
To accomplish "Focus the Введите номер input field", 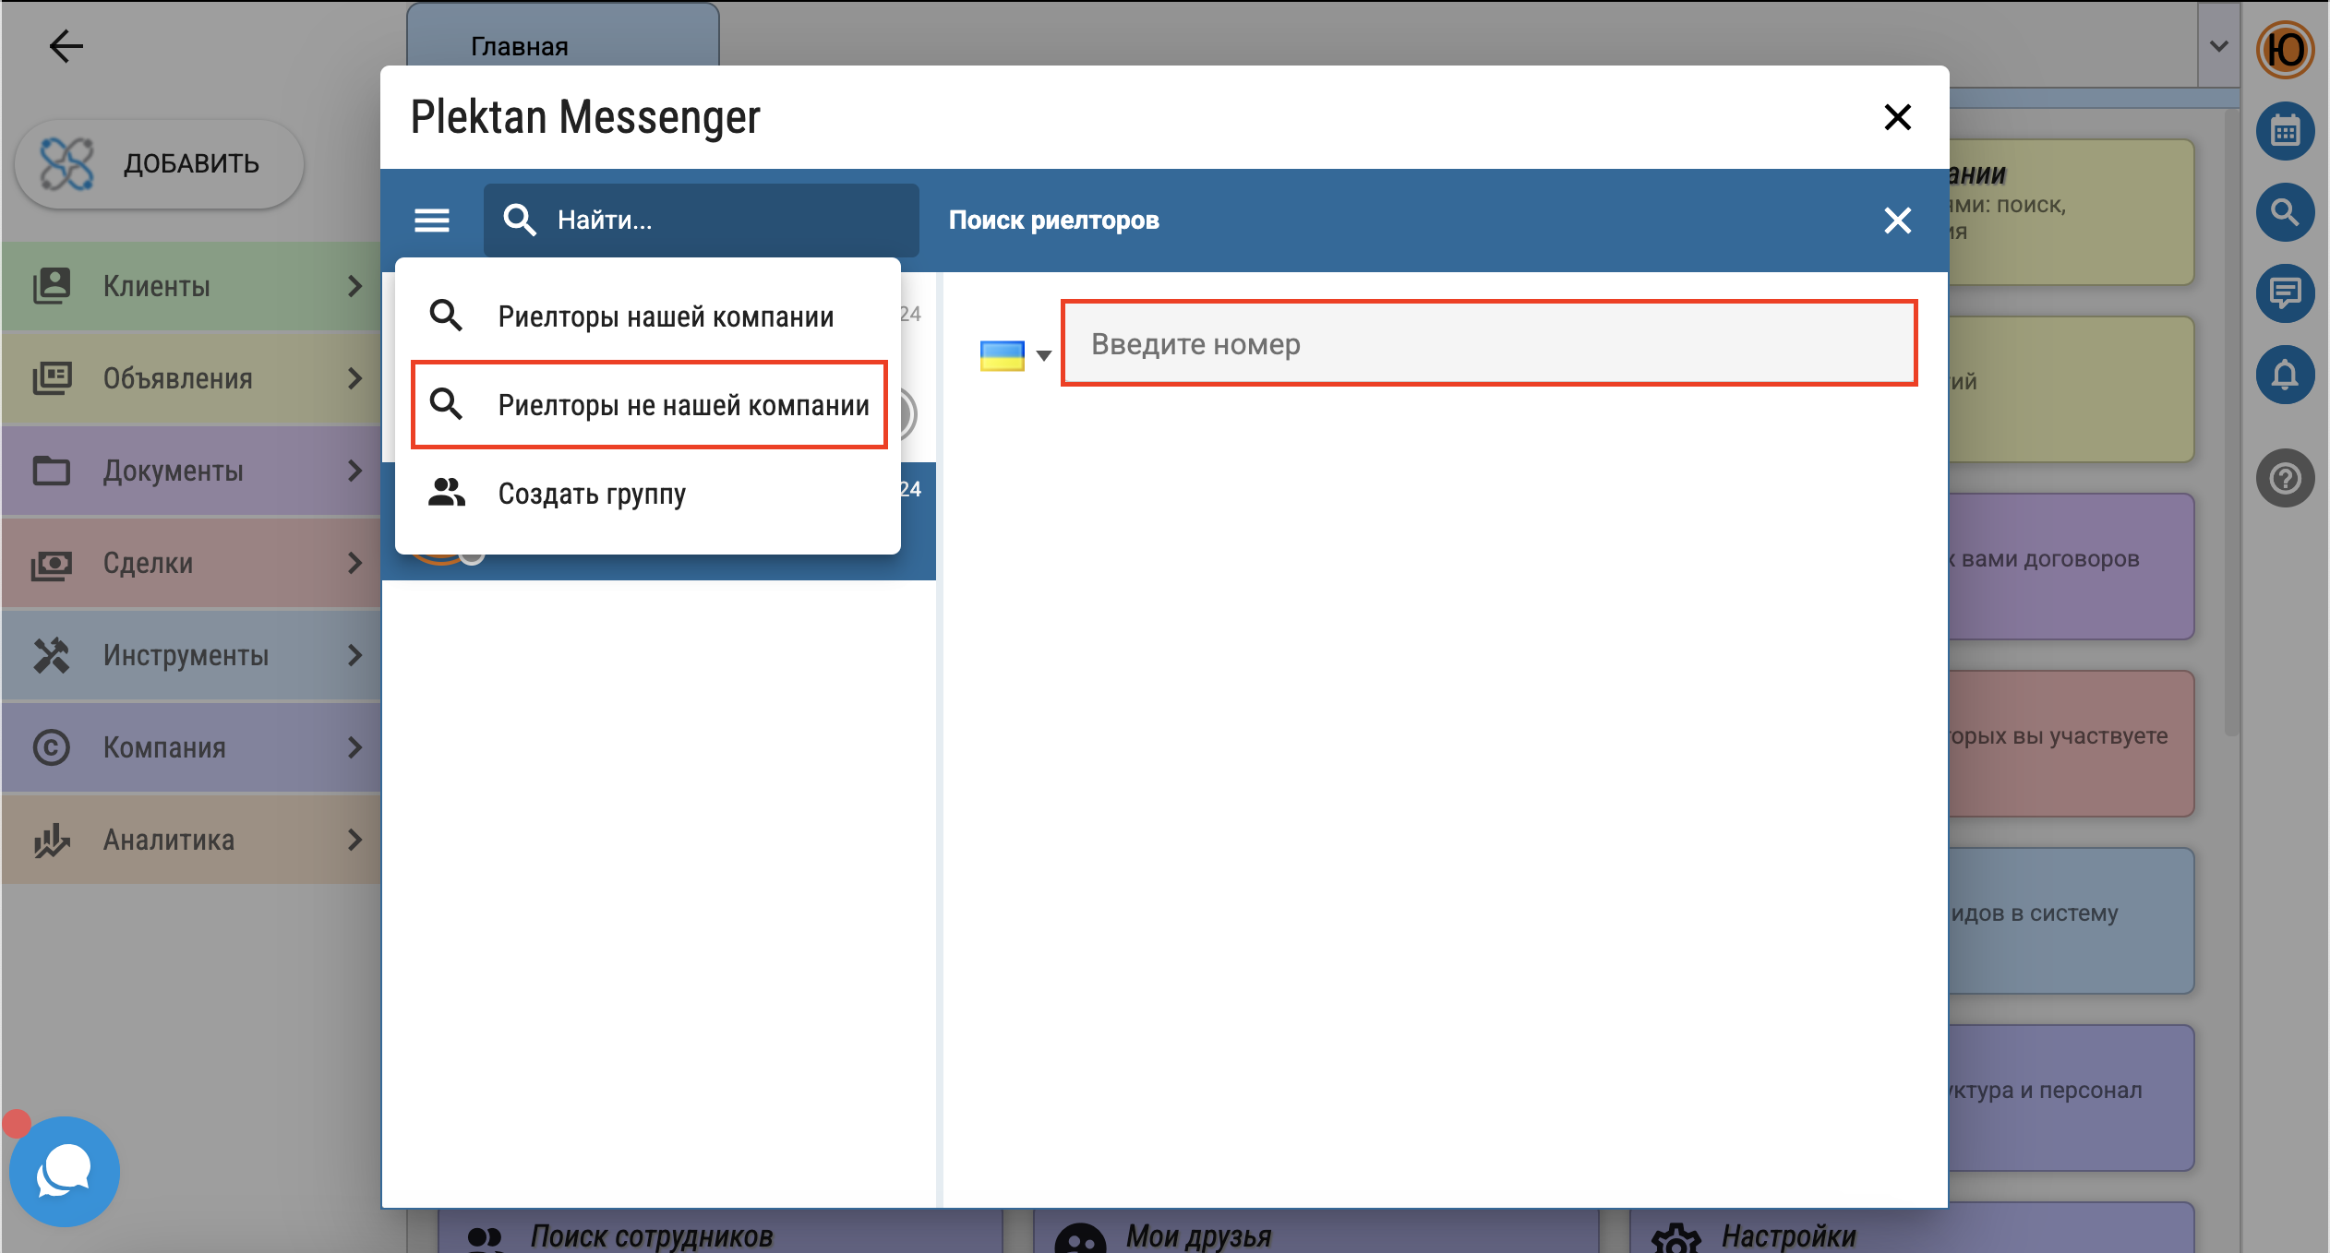I will coord(1489,343).
